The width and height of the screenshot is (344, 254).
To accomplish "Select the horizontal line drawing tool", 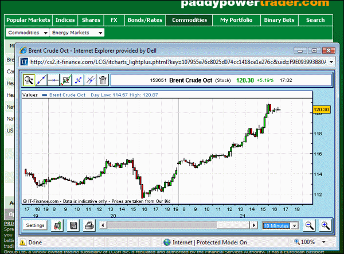I will [53, 80].
